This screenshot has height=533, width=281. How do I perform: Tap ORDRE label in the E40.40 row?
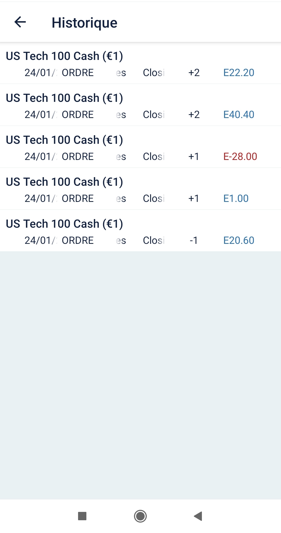click(78, 115)
